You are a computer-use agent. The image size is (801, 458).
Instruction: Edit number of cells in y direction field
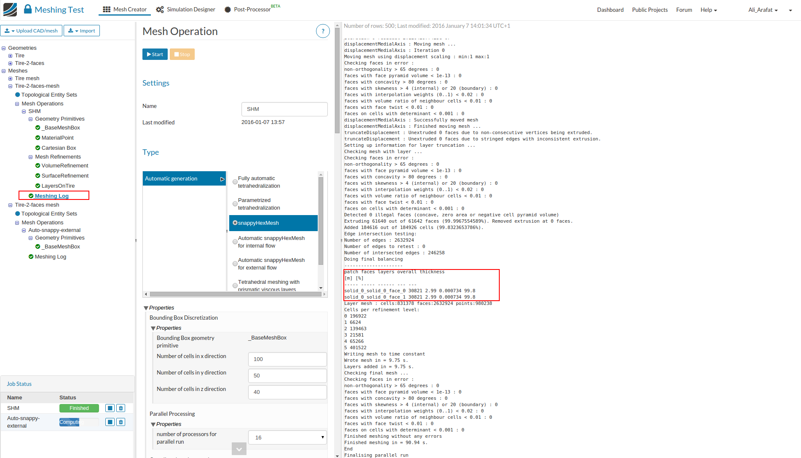click(x=288, y=376)
